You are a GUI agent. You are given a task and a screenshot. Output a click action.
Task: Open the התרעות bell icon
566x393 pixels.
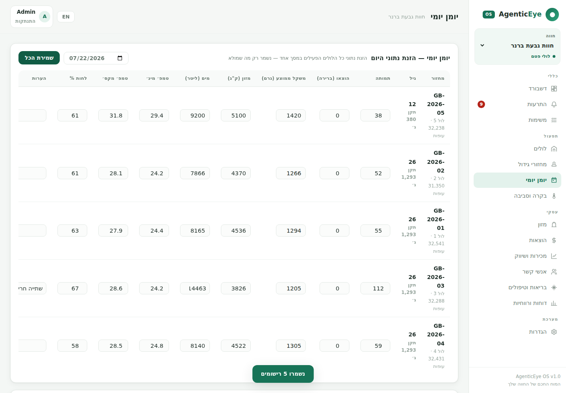[554, 105]
